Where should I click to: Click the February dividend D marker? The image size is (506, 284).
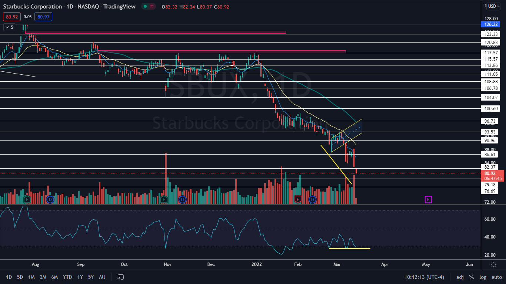click(313, 200)
